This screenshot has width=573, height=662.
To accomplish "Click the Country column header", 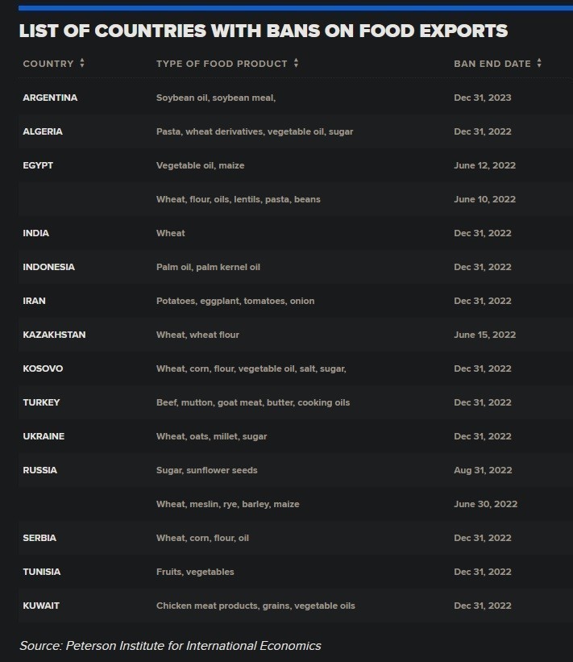I will point(48,64).
